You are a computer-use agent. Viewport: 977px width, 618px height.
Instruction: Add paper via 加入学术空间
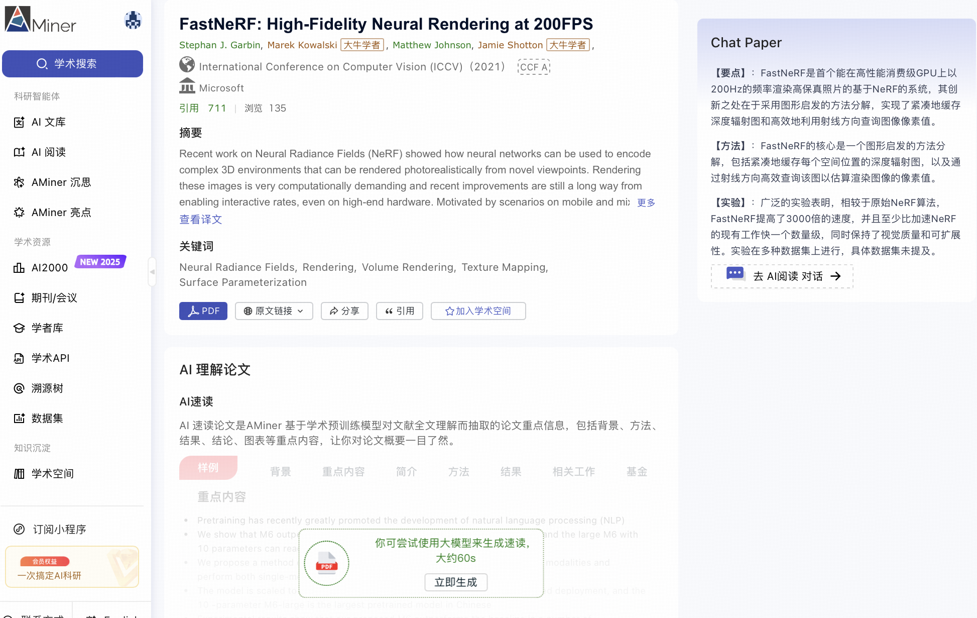tap(478, 311)
